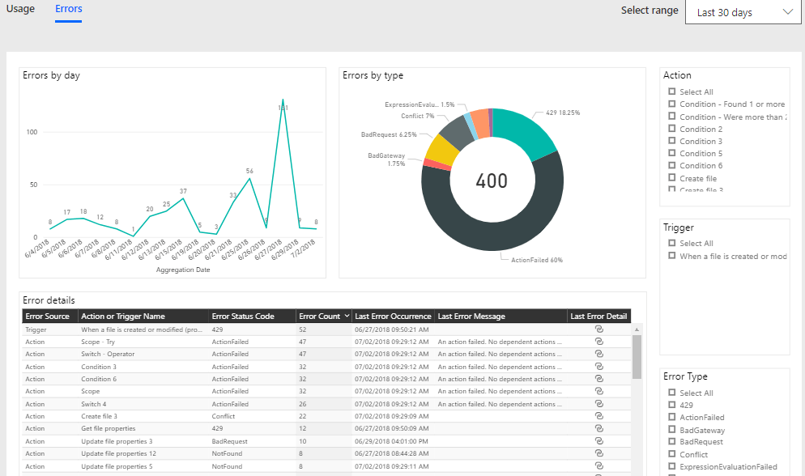The height and width of the screenshot is (476, 805).
Task: Open error detail icon for Switch - Operator row
Action: pos(598,354)
